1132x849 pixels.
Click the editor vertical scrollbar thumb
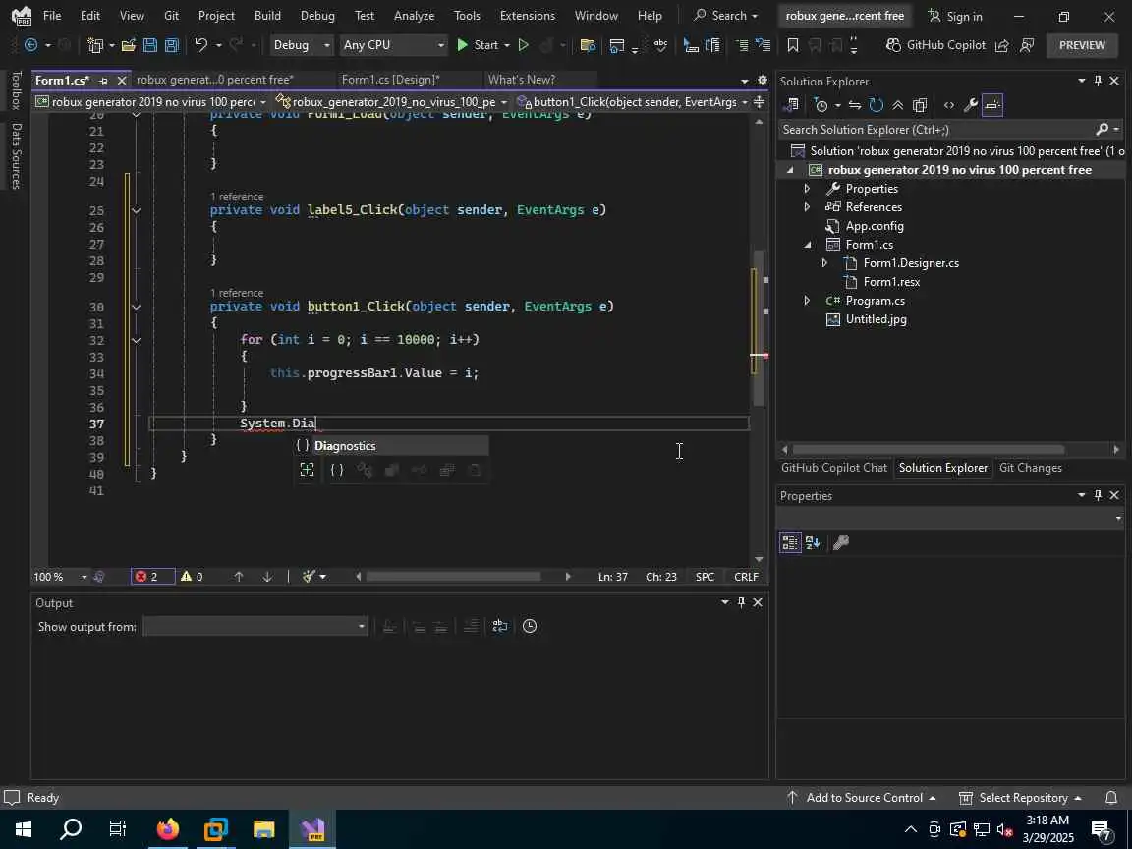click(x=759, y=326)
